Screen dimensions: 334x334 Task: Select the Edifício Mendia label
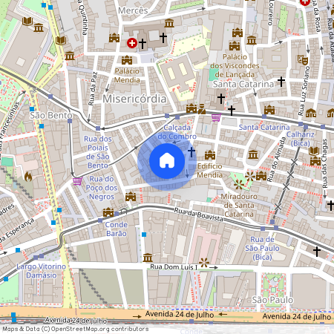point(209,171)
